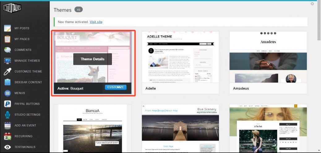Viewport: 321px width, 153px height.
Task: Open Recurring label in sidebar
Action: (x=23, y=136)
